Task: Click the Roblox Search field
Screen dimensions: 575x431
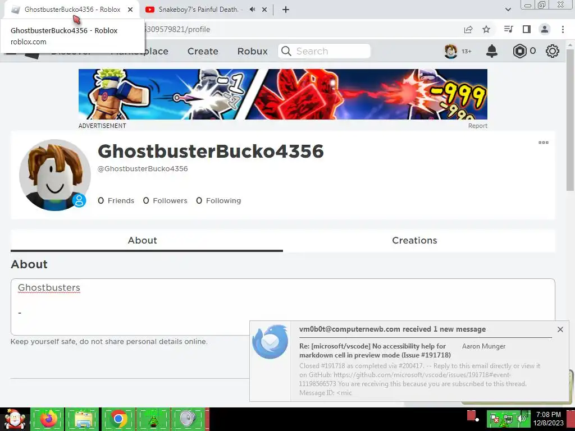Action: coord(324,51)
